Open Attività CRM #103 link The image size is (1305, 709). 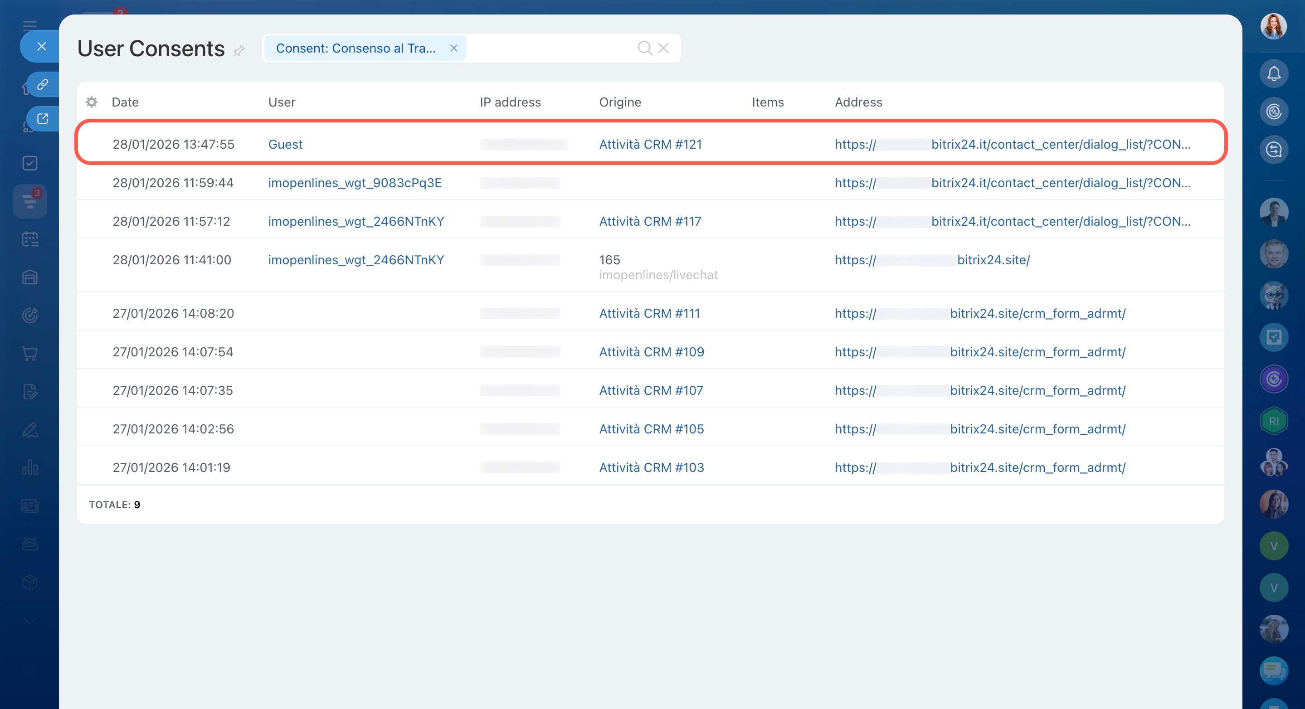[x=652, y=467]
